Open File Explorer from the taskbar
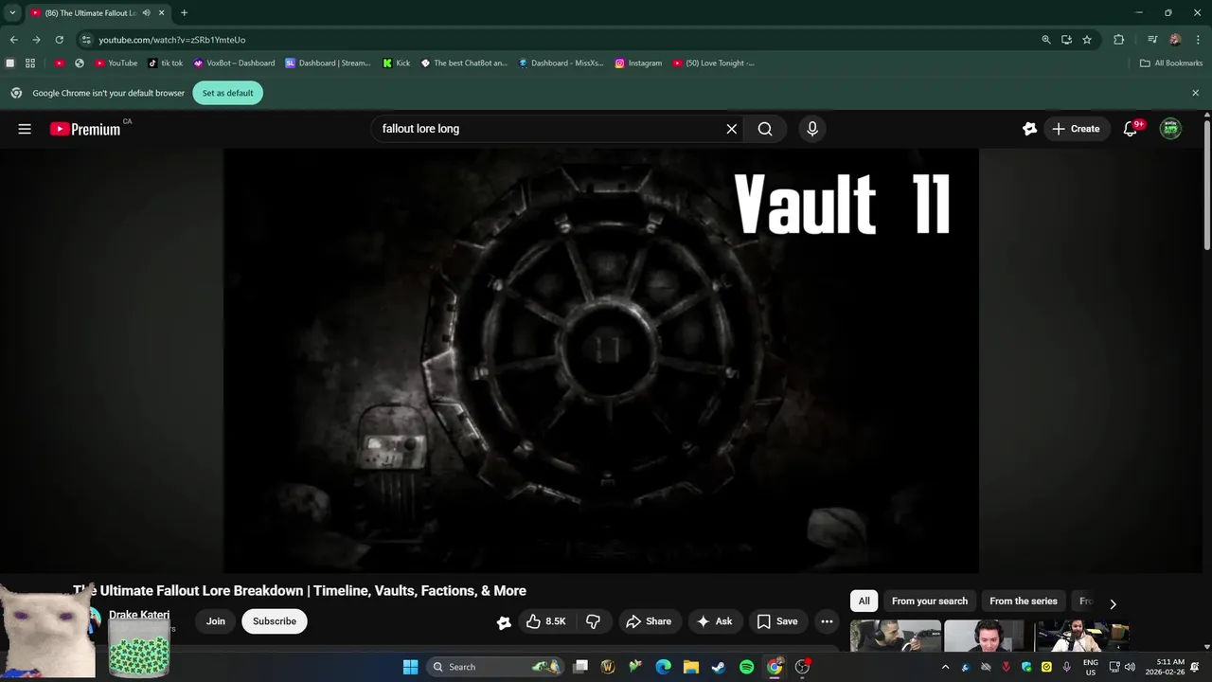The height and width of the screenshot is (682, 1212). (x=691, y=667)
